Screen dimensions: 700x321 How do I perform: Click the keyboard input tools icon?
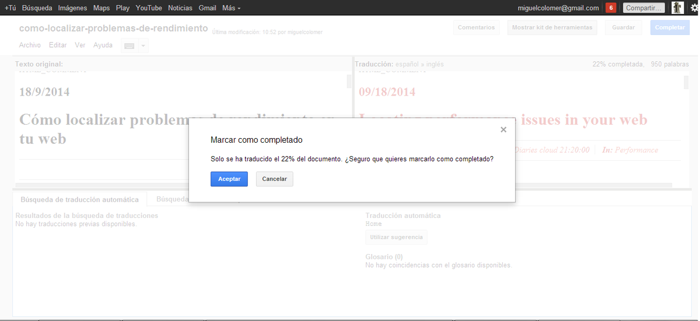tap(129, 45)
